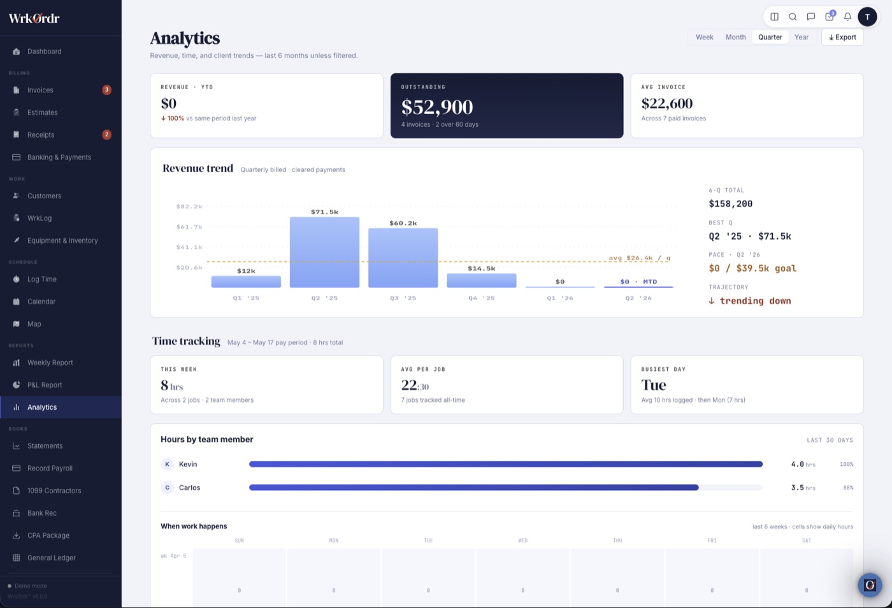Image resolution: width=892 pixels, height=608 pixels.
Task: Click Carlos's hours progress bar
Action: pyautogui.click(x=506, y=488)
